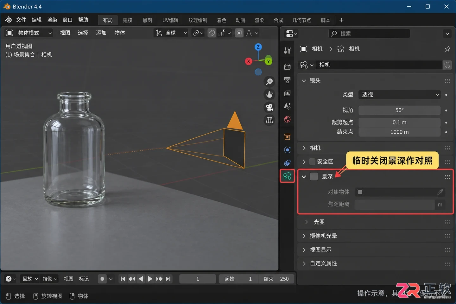This screenshot has height=304, width=456.
Task: Play the animation forward
Action: [x=150, y=279]
